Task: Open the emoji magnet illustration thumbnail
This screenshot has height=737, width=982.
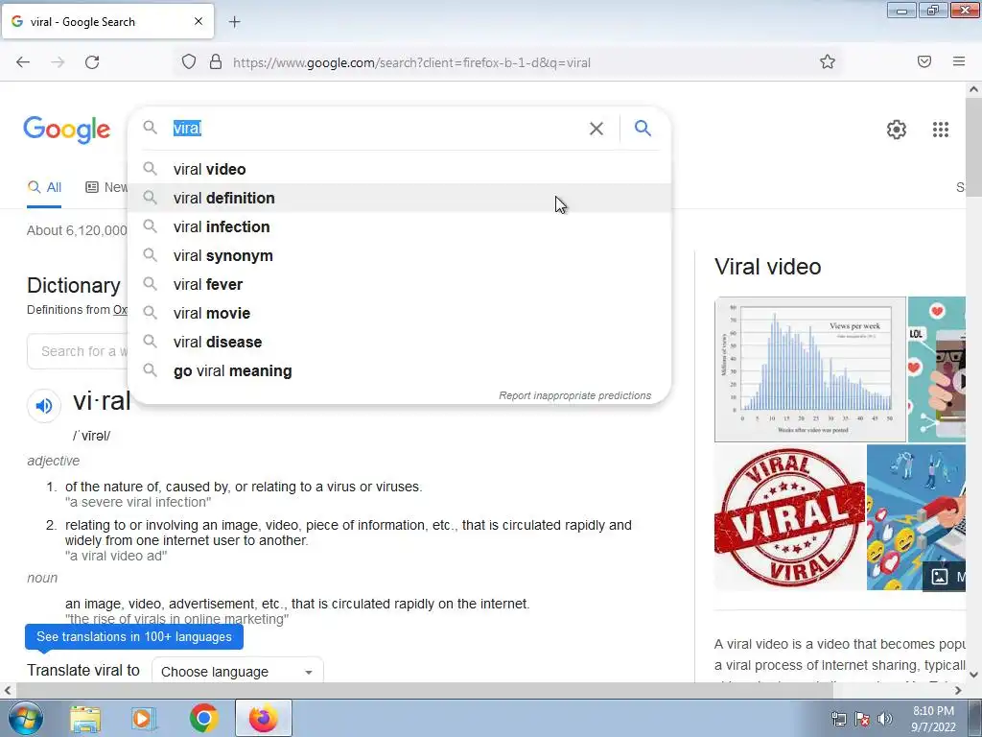Action: click(916, 517)
